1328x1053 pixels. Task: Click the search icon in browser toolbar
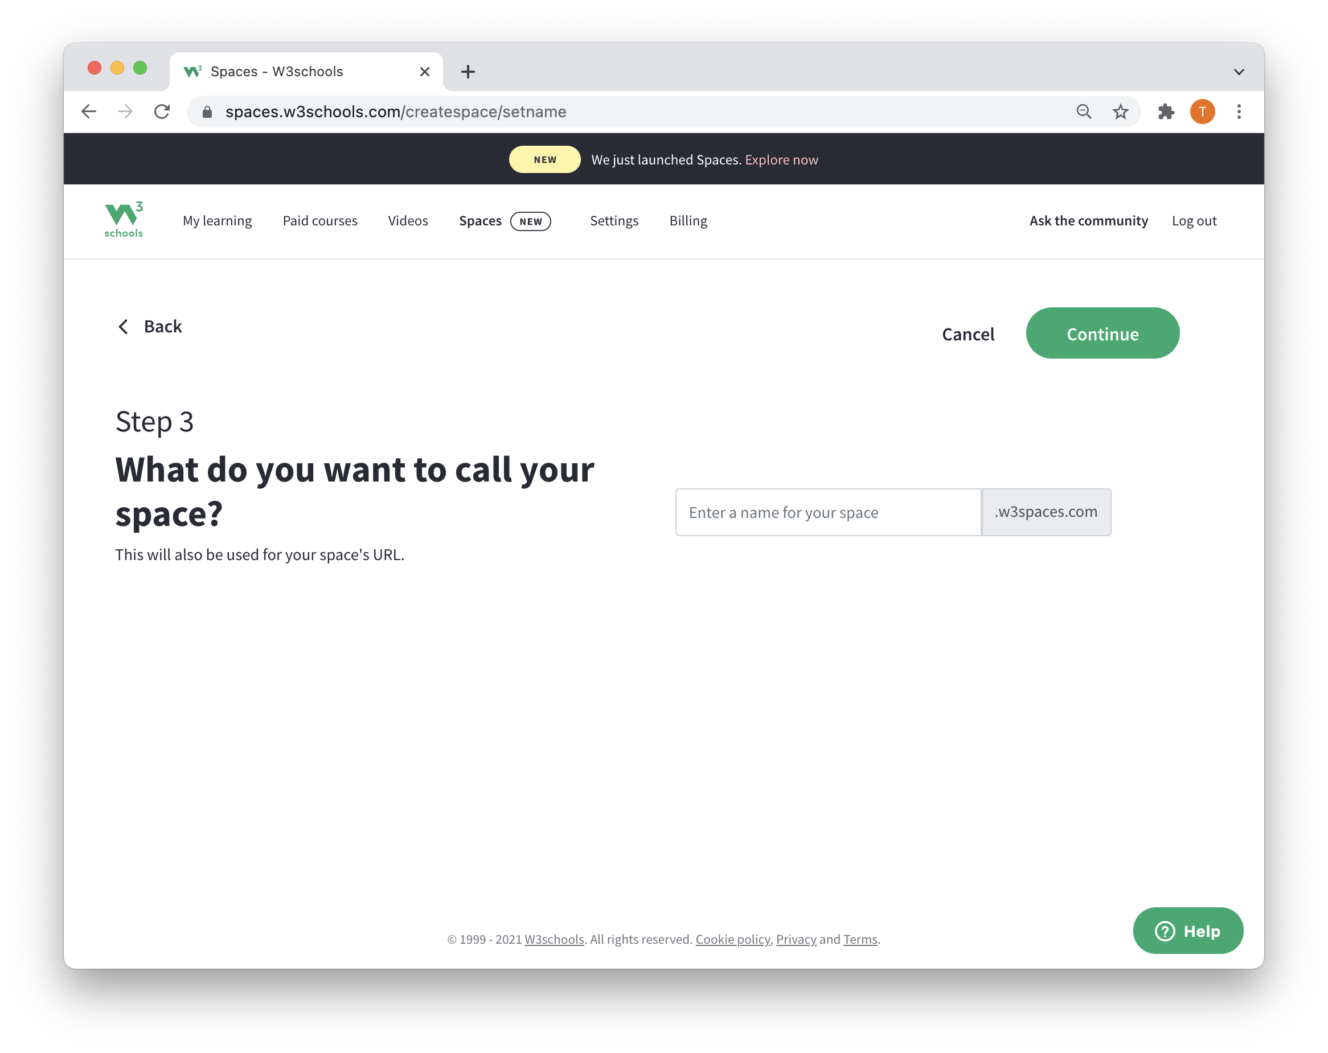(1083, 111)
